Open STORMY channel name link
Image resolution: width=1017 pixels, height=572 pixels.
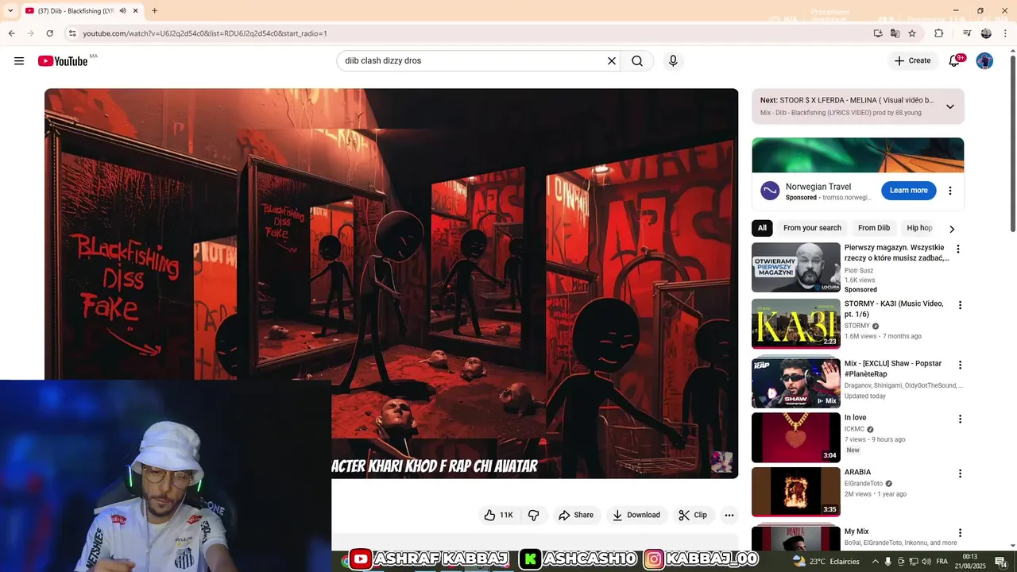(x=857, y=326)
